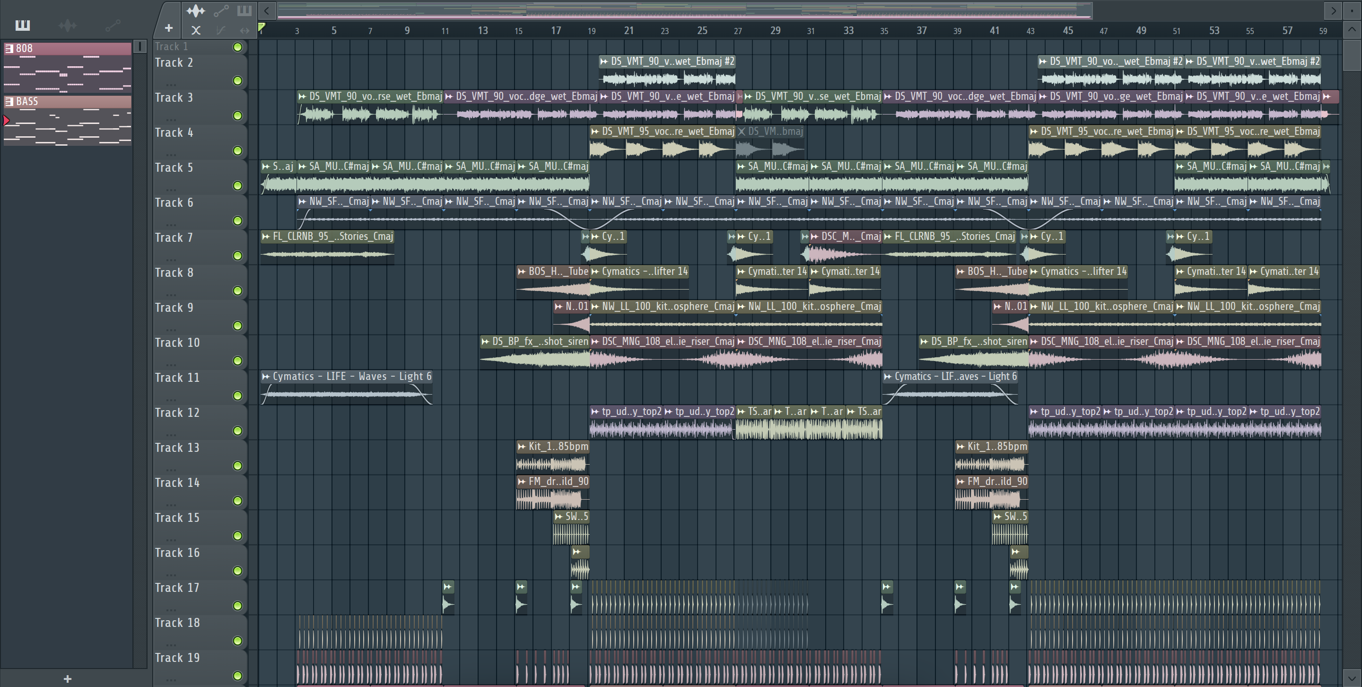Show patterns filter in the picker panel
This screenshot has width=1362, height=687.
point(23,25)
